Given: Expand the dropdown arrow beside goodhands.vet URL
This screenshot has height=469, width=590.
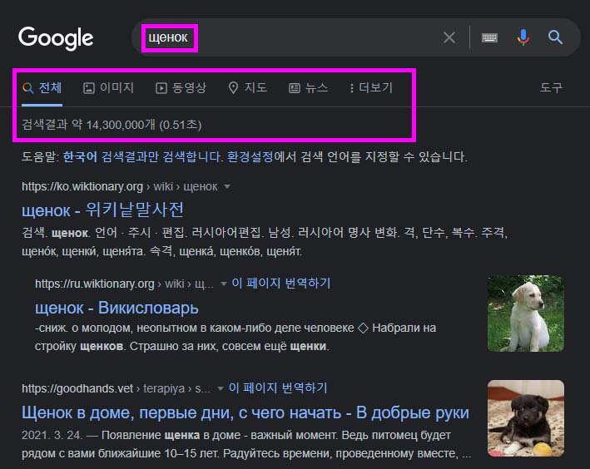Looking at the screenshot, I should [221, 388].
